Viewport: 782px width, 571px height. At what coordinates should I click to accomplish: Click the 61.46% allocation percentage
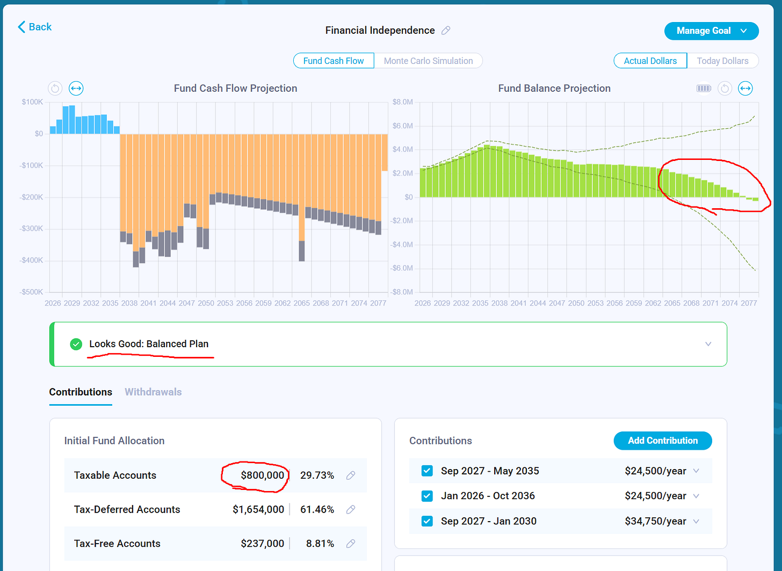(x=317, y=509)
